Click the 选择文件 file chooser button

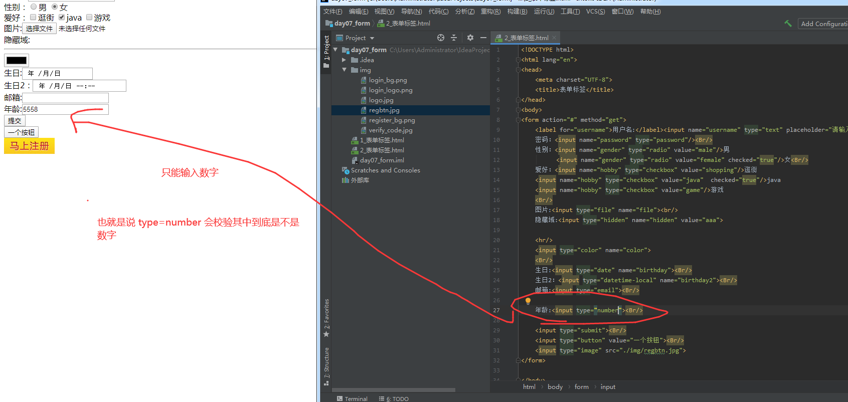[x=39, y=29]
